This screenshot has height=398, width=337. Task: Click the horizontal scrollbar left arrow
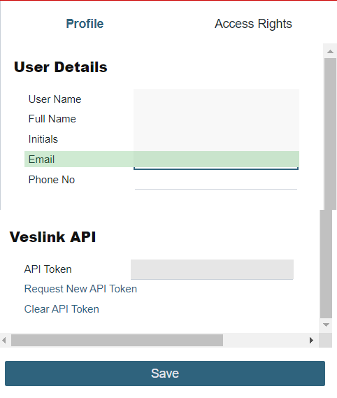pos(3,340)
